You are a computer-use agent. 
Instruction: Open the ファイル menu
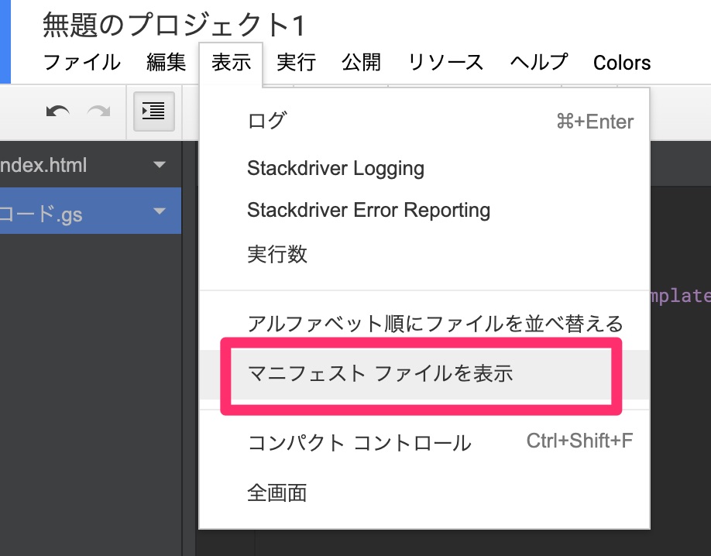tap(81, 63)
